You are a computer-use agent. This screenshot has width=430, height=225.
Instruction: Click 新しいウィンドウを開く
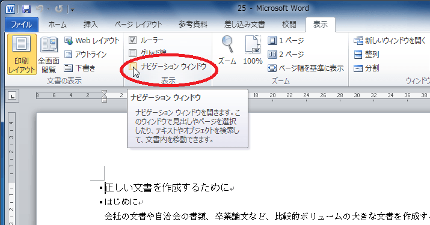[390, 41]
